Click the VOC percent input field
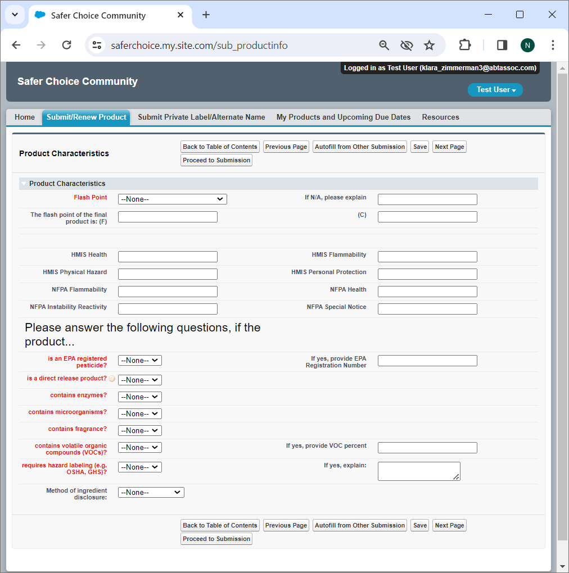569x573 pixels. coord(427,448)
